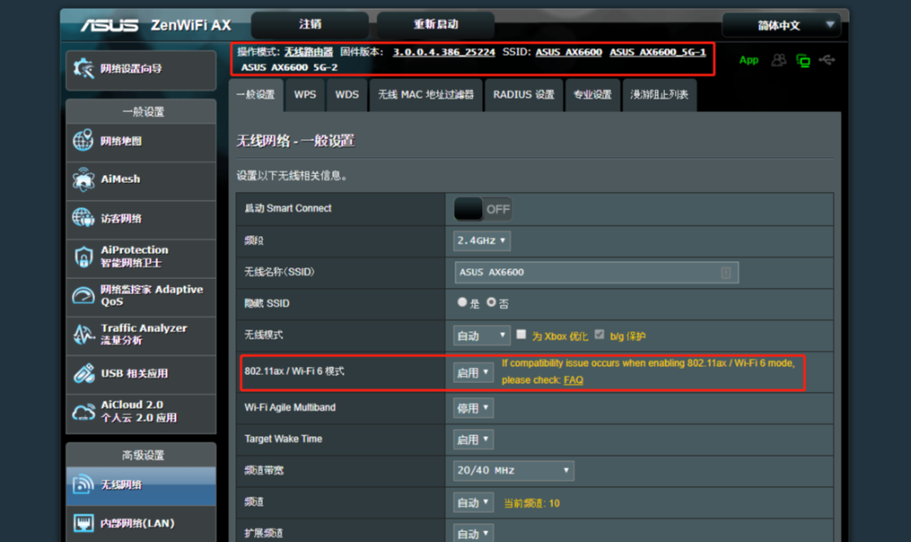911x542 pixels.
Task: Switch to the 一般设置 tab
Action: [256, 95]
